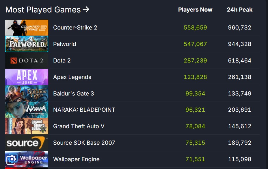Click the 24h Peak column header
Image resolution: width=268 pixels, height=169 pixels.
240,10
